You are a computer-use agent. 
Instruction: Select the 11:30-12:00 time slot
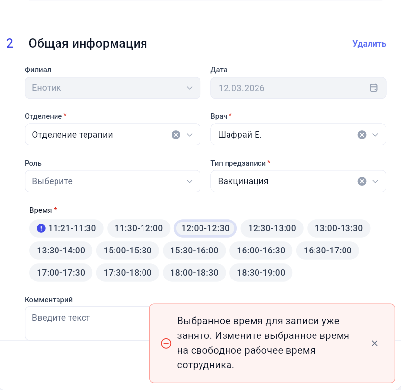coord(139,228)
